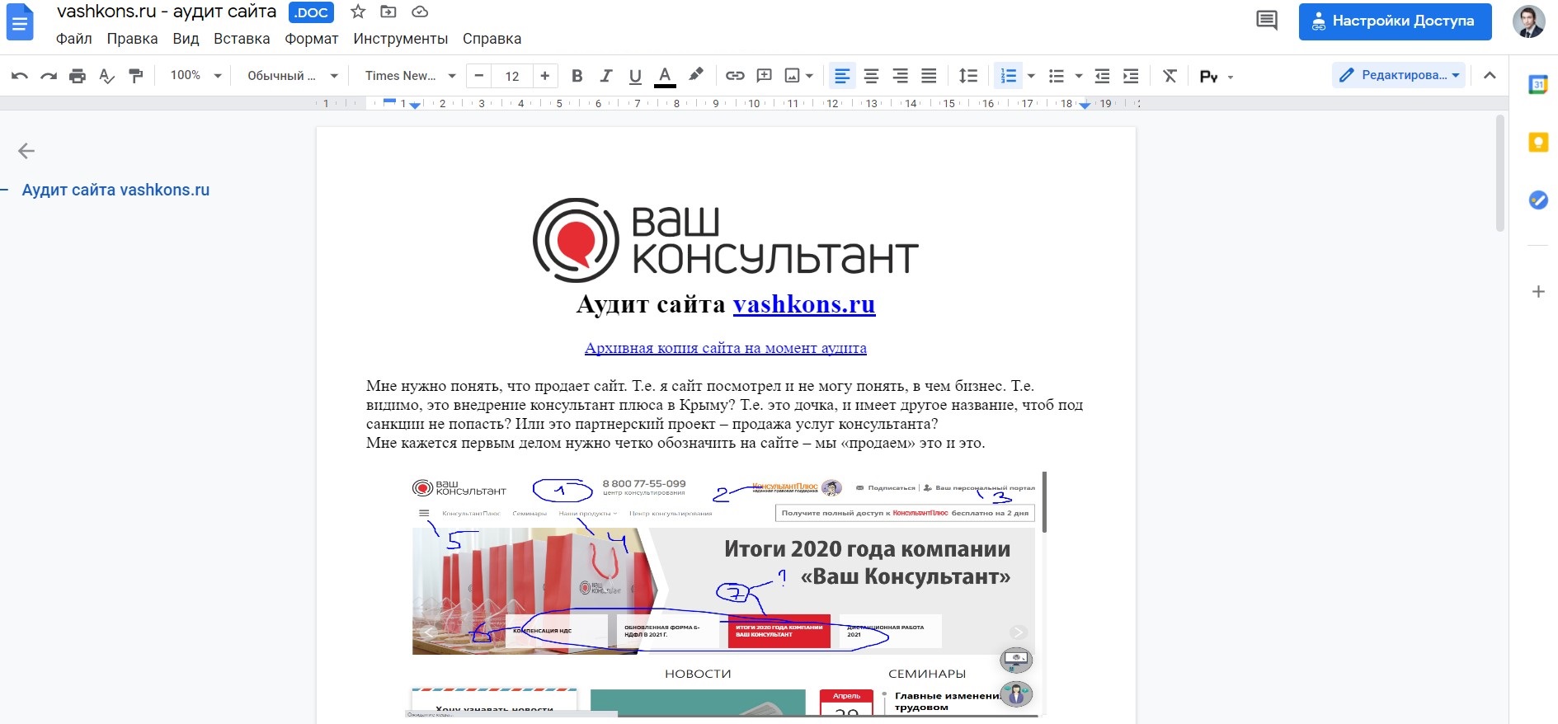Select outline heading Аудит сайта vashkons.ru
This screenshot has height=724, width=1558.
(x=115, y=190)
